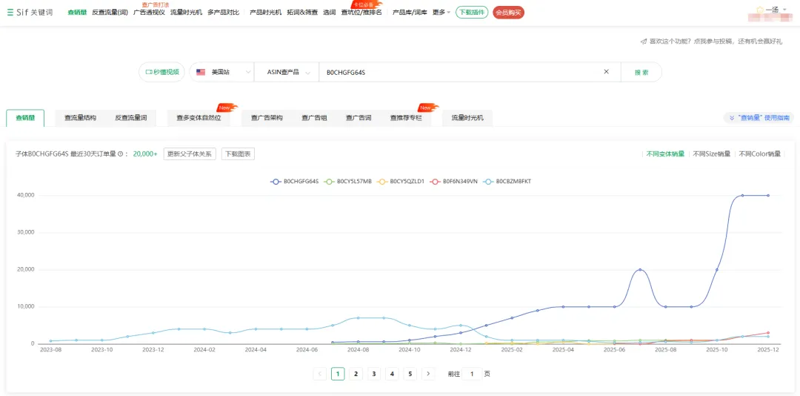Open the 美国站 marketplace dropdown
The height and width of the screenshot is (396, 800).
point(221,72)
